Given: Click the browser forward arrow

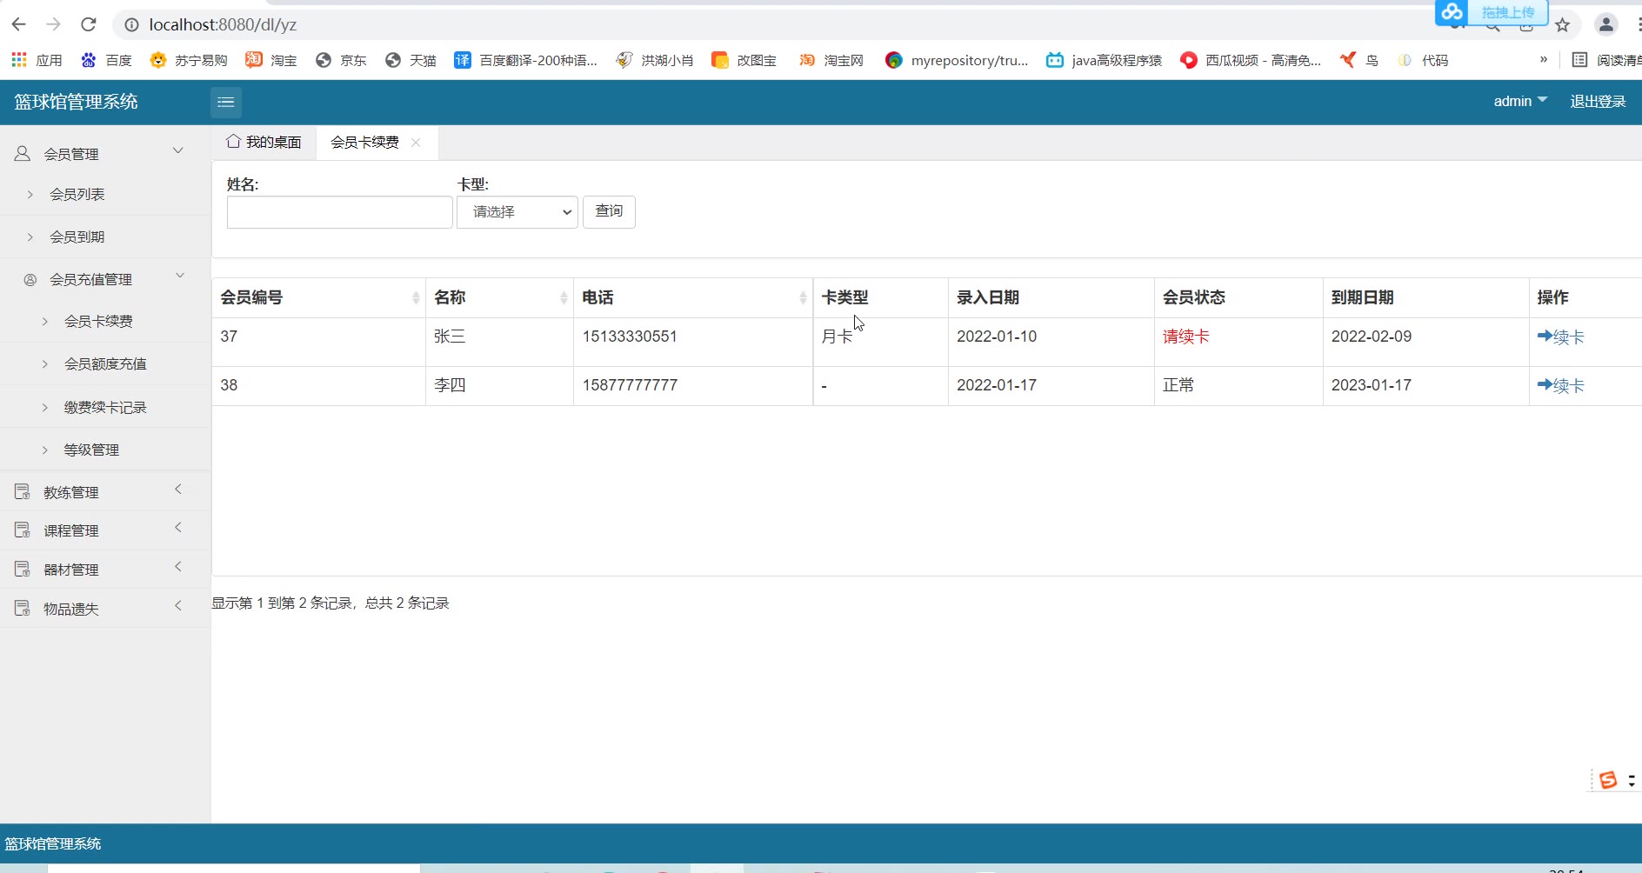Looking at the screenshot, I should tap(53, 24).
